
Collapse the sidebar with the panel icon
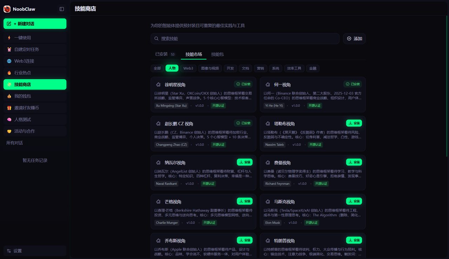pyautogui.click(x=62, y=9)
